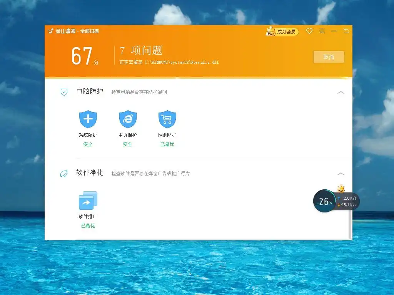Open the 软件推广 icon
Viewport: 394px width, 295px height.
[88, 201]
